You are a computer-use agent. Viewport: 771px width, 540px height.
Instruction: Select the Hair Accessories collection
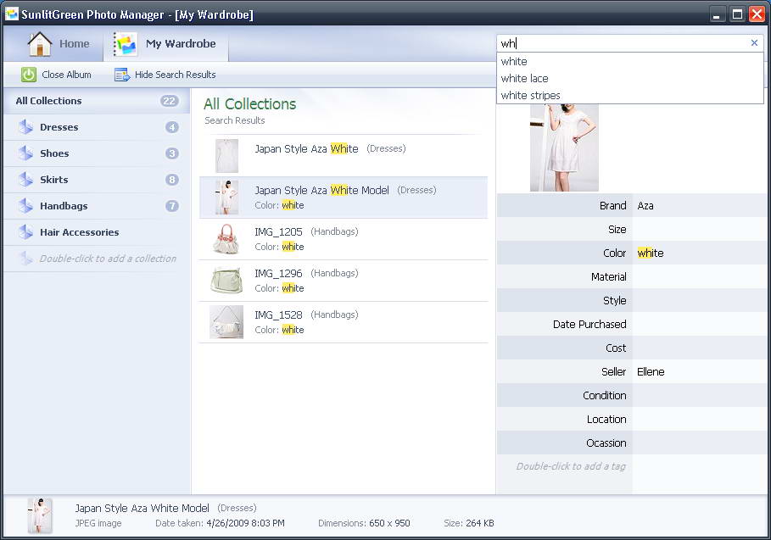[97, 232]
